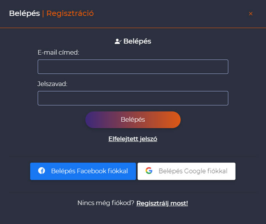The height and width of the screenshot is (224, 266).
Task: Click the Jelszavad: label
Action: point(52,84)
